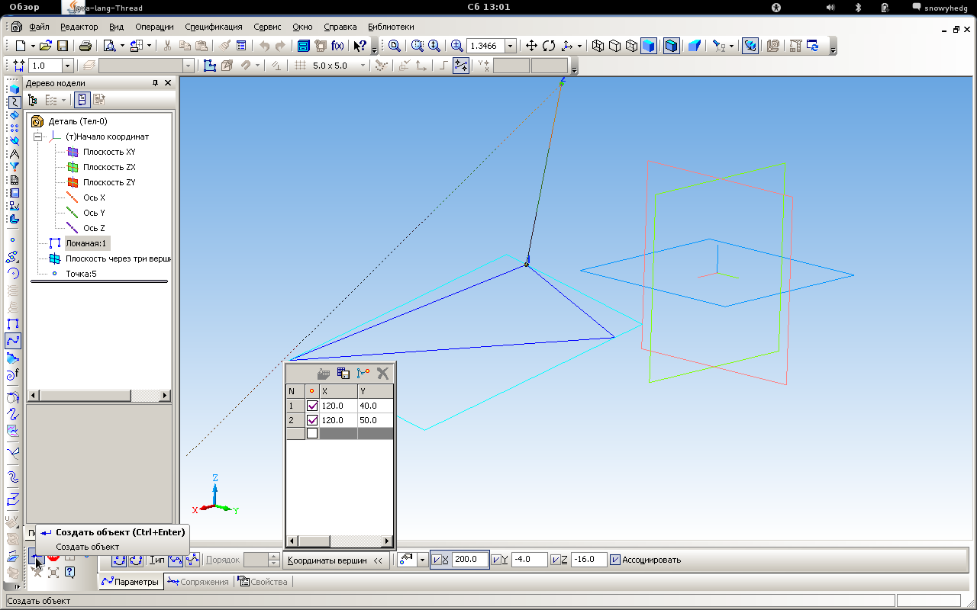This screenshot has height=610, width=977.
Task: Select Плоскость XY in model tree
Action: 109,152
